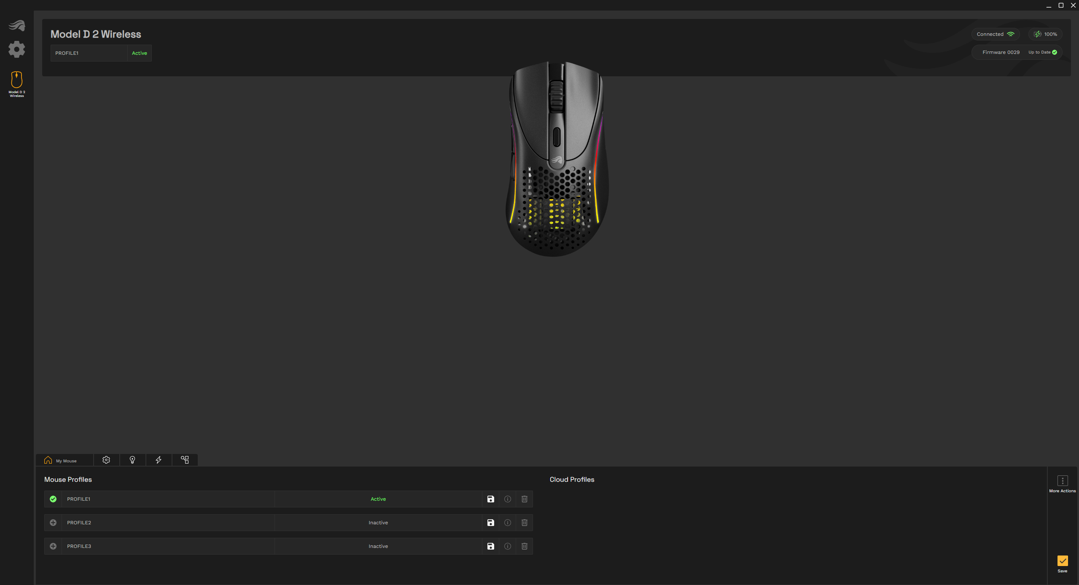The height and width of the screenshot is (585, 1079).
Task: Minimize the application window
Action: [x=1049, y=5]
